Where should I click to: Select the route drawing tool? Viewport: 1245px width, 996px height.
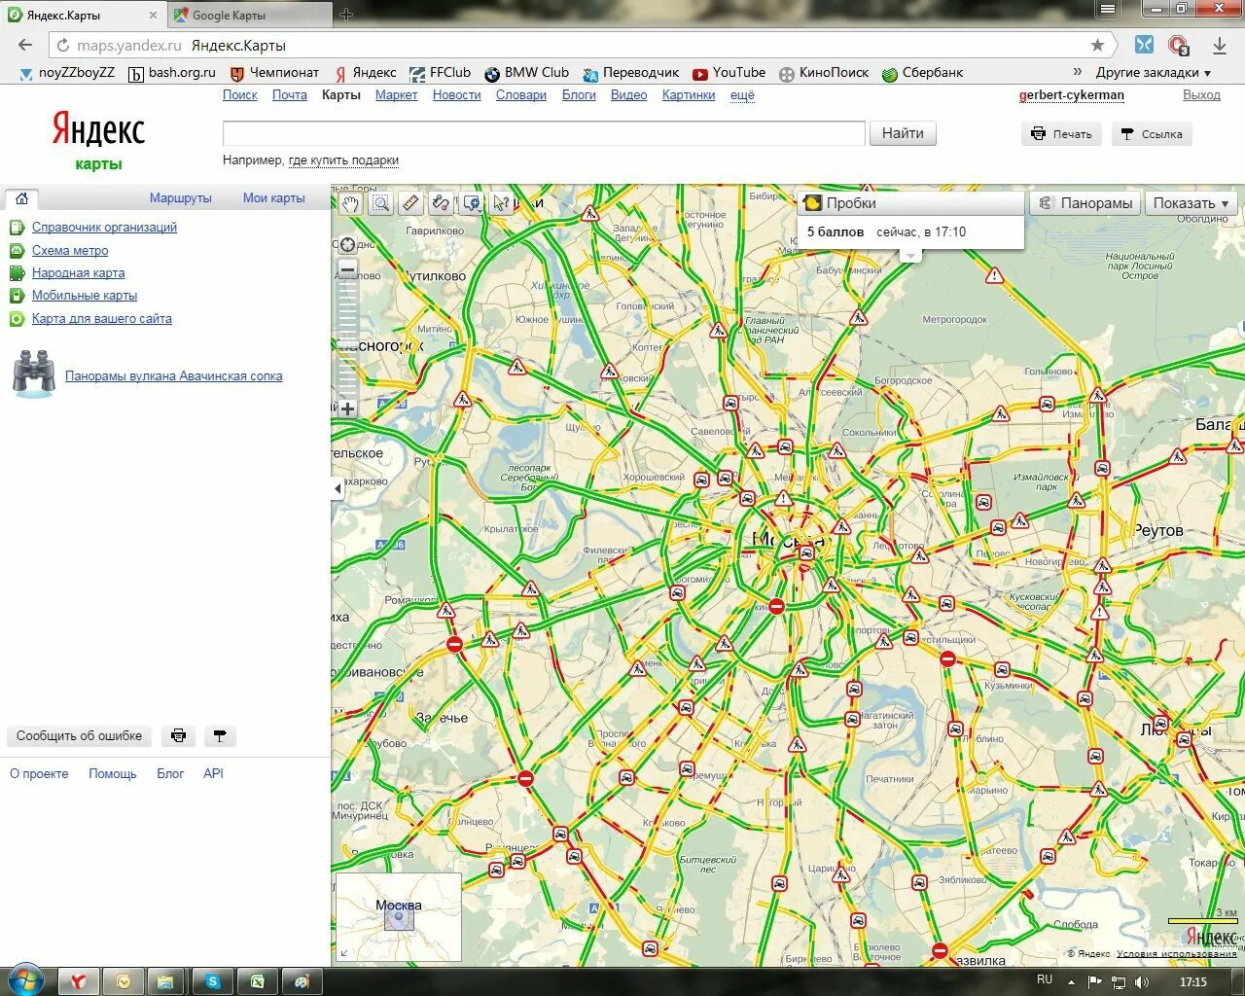click(x=441, y=202)
